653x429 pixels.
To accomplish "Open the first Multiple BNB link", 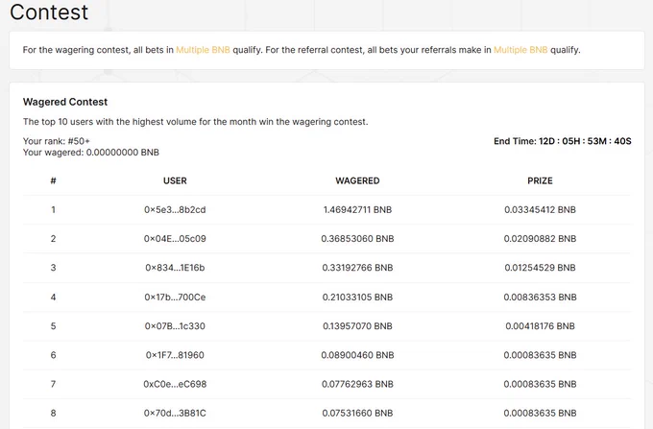I will click(203, 50).
